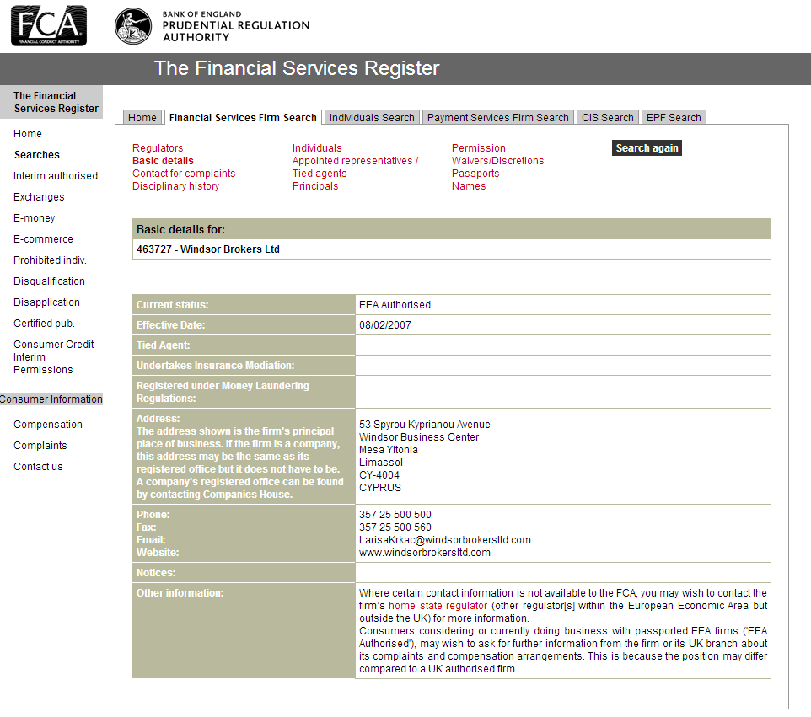Open the Complaints sidebar link

40,446
